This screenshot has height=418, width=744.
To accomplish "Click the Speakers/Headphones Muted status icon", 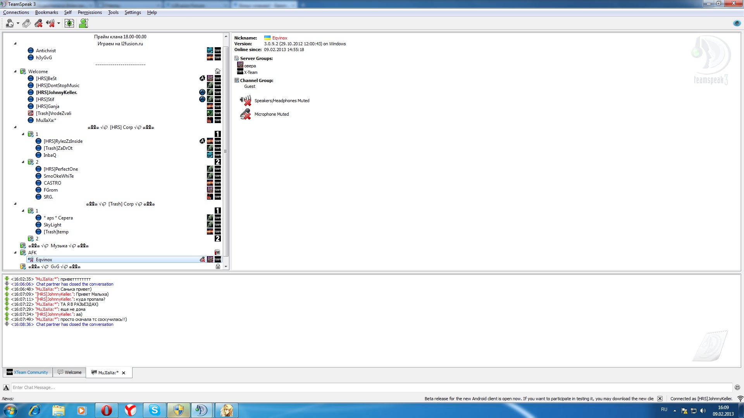I will pyautogui.click(x=246, y=101).
